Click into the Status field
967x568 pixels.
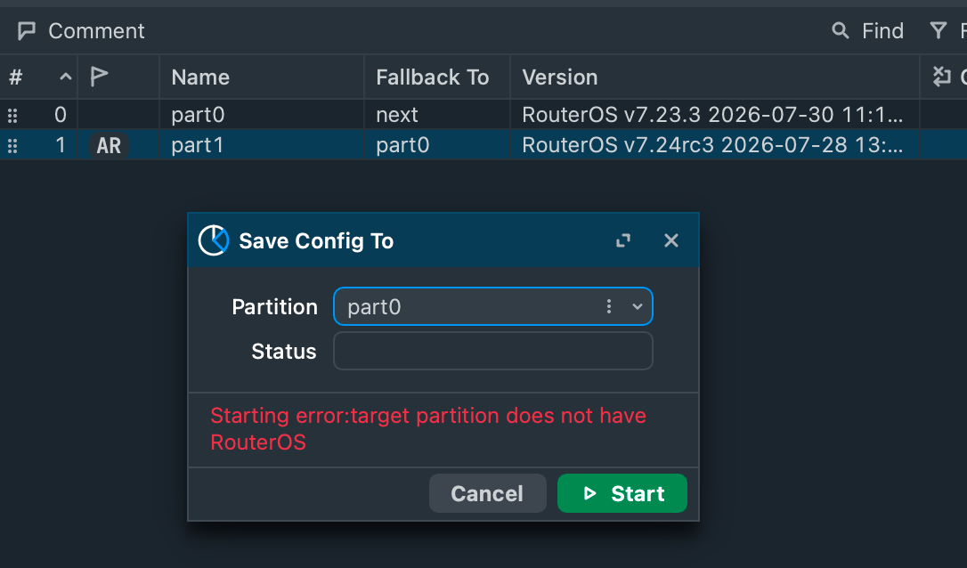[492, 351]
